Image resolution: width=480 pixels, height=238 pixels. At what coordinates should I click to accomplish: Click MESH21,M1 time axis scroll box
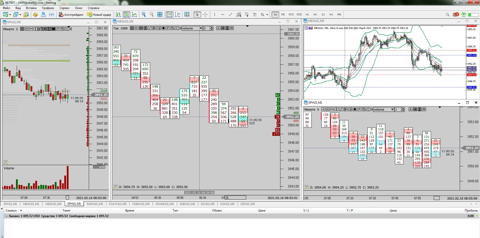(x=235, y=198)
